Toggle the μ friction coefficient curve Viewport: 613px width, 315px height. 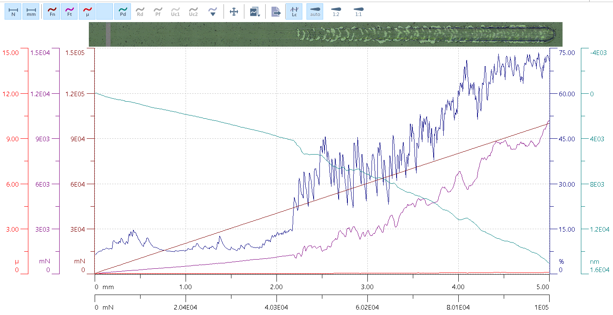click(x=87, y=11)
